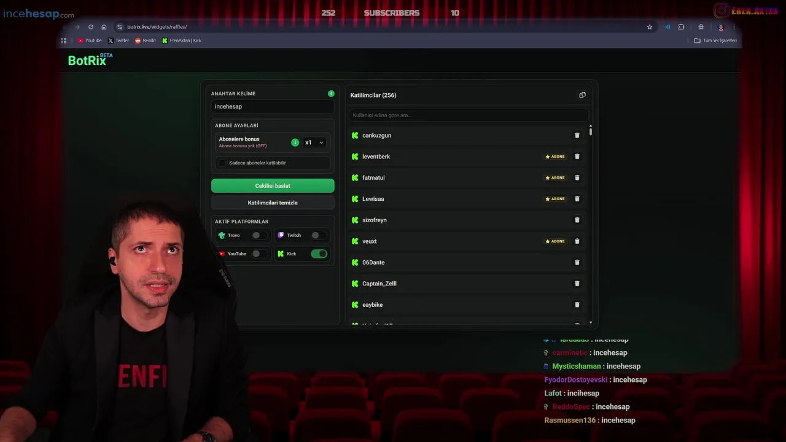Click site info icon in address bar
The image size is (786, 442).
(x=120, y=27)
